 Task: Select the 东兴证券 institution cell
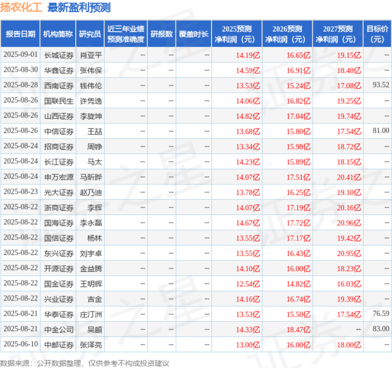tap(59, 253)
